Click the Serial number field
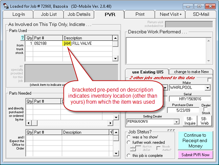This screenshot has width=219, height=165. click(x=190, y=99)
